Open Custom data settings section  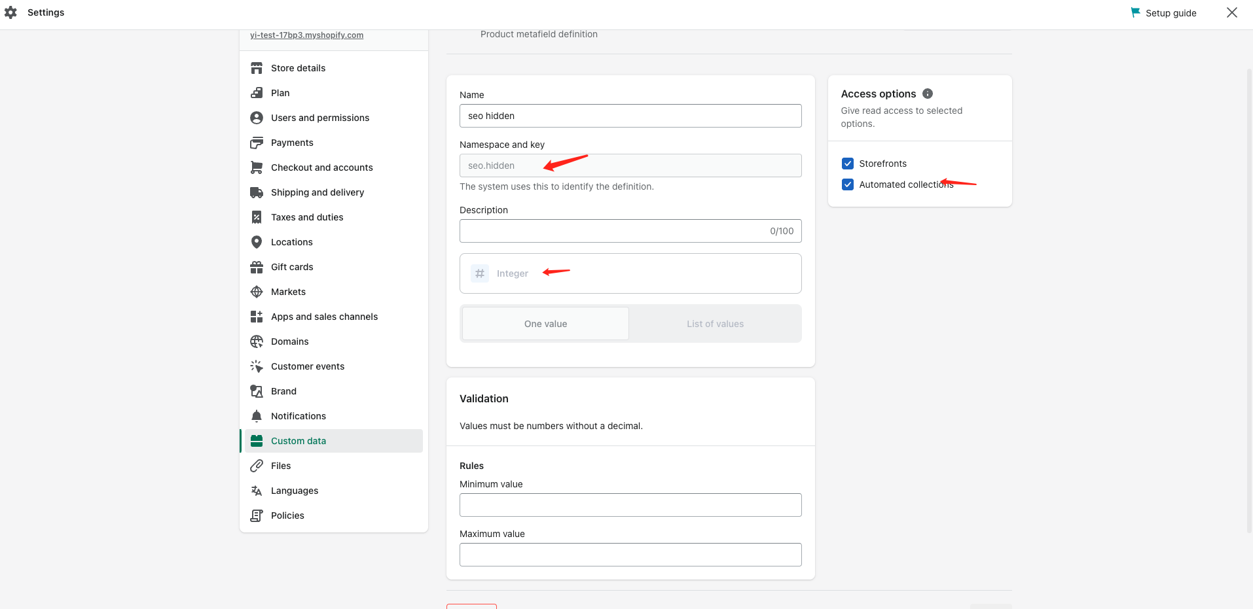299,441
